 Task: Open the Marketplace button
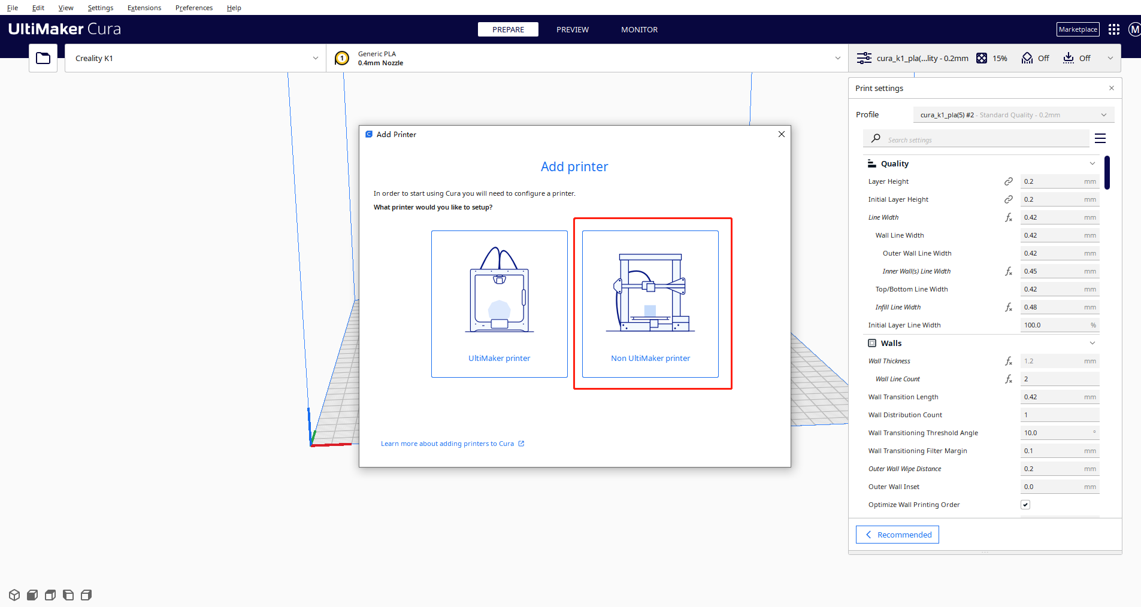coord(1078,29)
